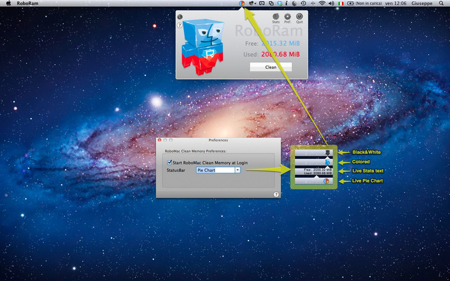This screenshot has width=450, height=281.
Task: Toggle Start RoboMac Clean Memory at Login
Action: [x=169, y=162]
